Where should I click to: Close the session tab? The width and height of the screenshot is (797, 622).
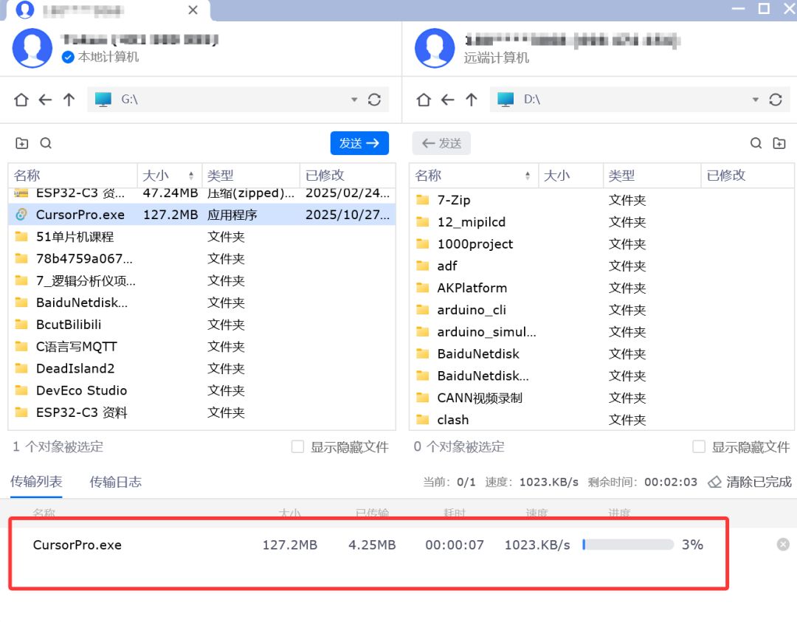point(193,10)
